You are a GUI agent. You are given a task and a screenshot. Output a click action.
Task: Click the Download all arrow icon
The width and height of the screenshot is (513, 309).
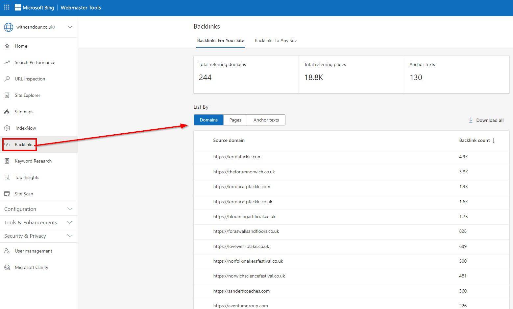[471, 120]
